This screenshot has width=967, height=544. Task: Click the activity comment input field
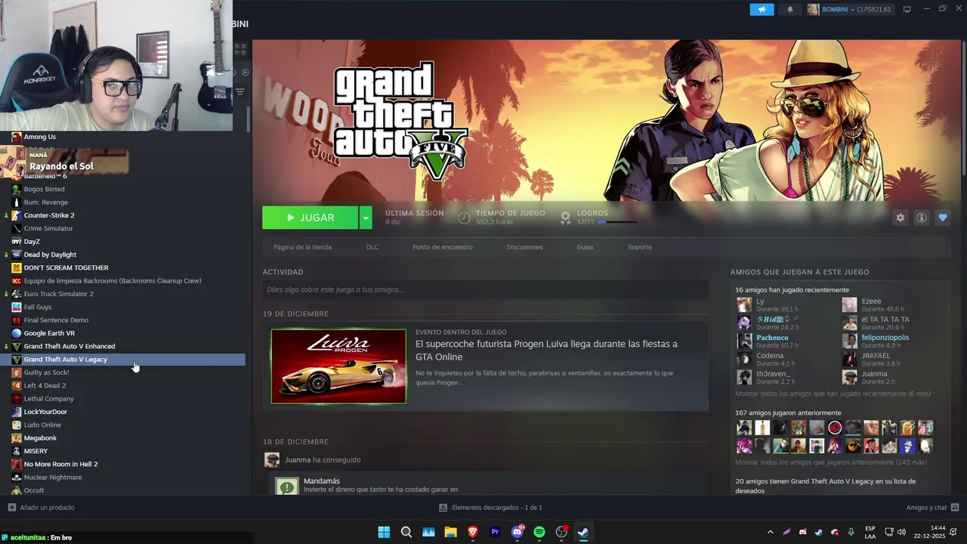click(485, 289)
